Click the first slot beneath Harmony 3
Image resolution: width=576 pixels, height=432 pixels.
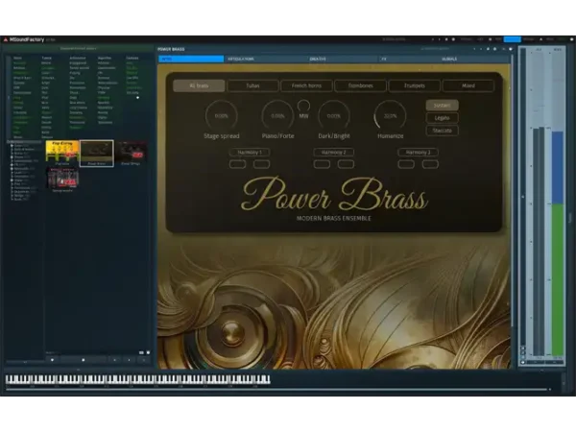tap(406, 164)
